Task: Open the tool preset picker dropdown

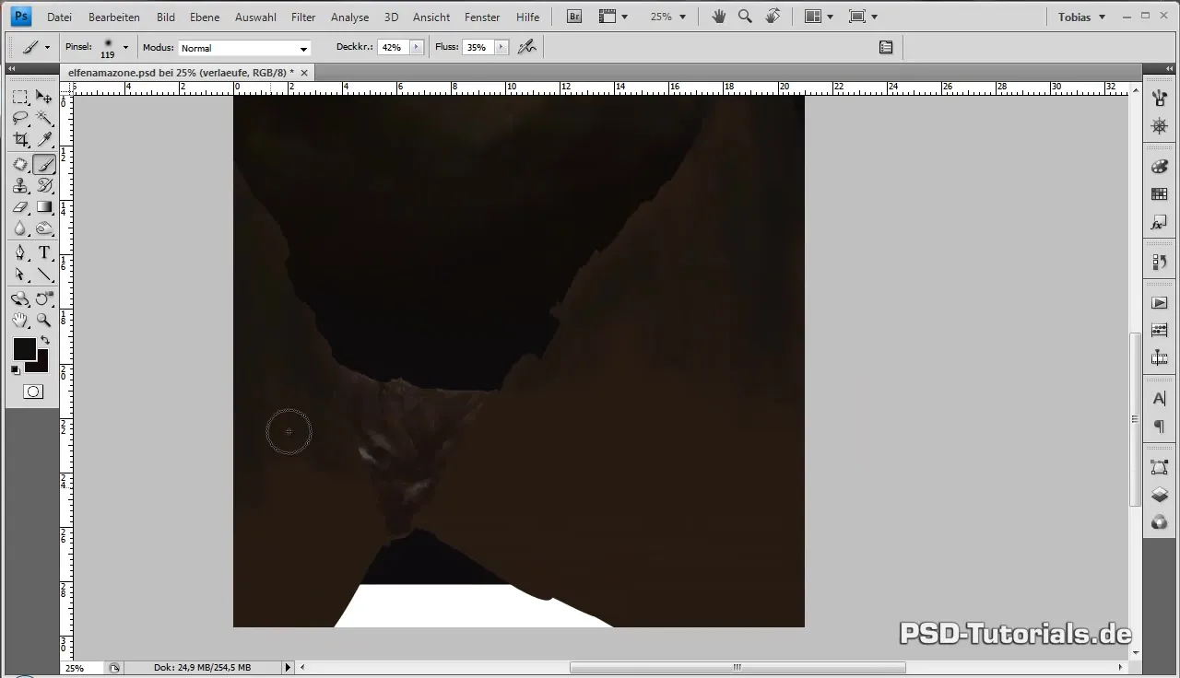Action: pos(47,48)
